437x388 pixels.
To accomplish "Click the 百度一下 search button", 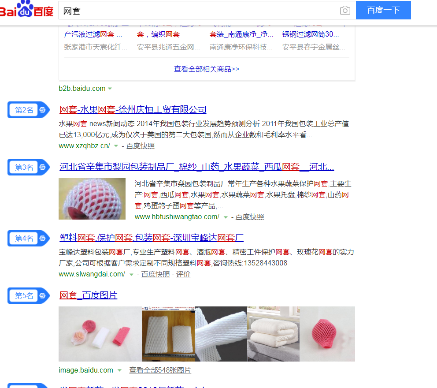I will click(383, 10).
